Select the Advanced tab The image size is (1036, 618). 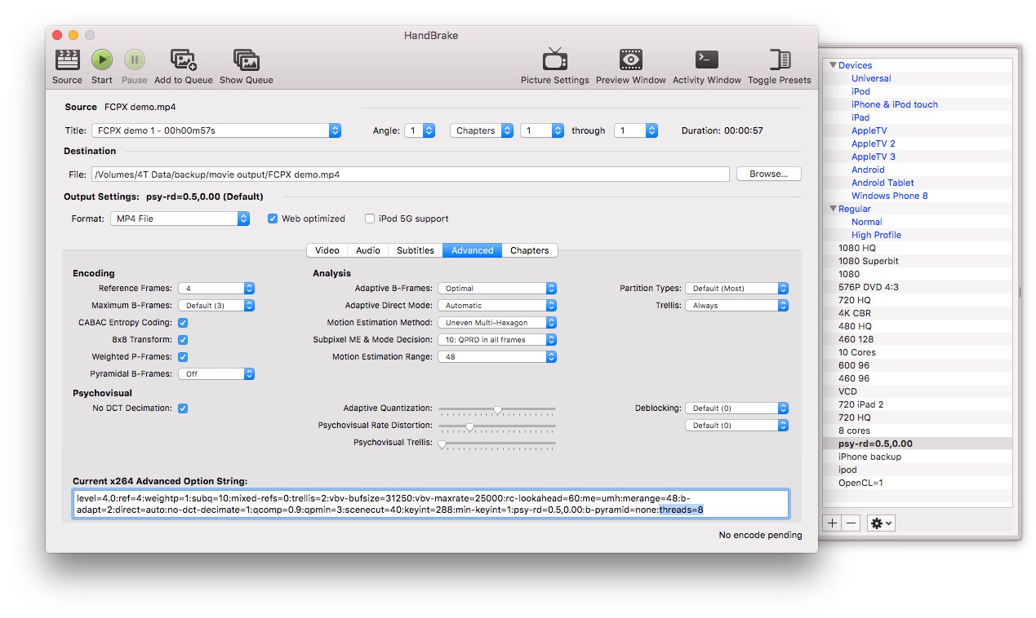[x=473, y=250]
